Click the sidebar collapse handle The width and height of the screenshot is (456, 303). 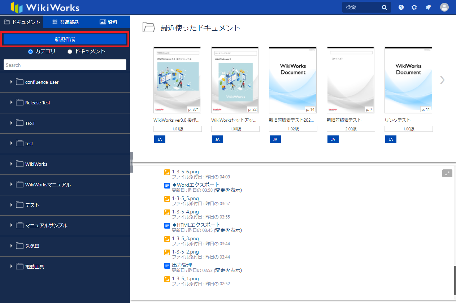pos(132,162)
